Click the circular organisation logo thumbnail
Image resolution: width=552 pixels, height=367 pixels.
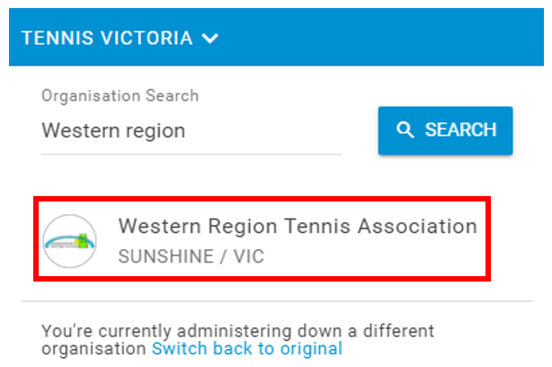click(70, 241)
